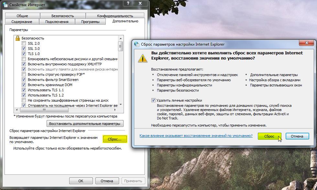The height and width of the screenshot is (190, 317).
Task: Click the yellow warning triangle icon
Action: [x=143, y=59]
